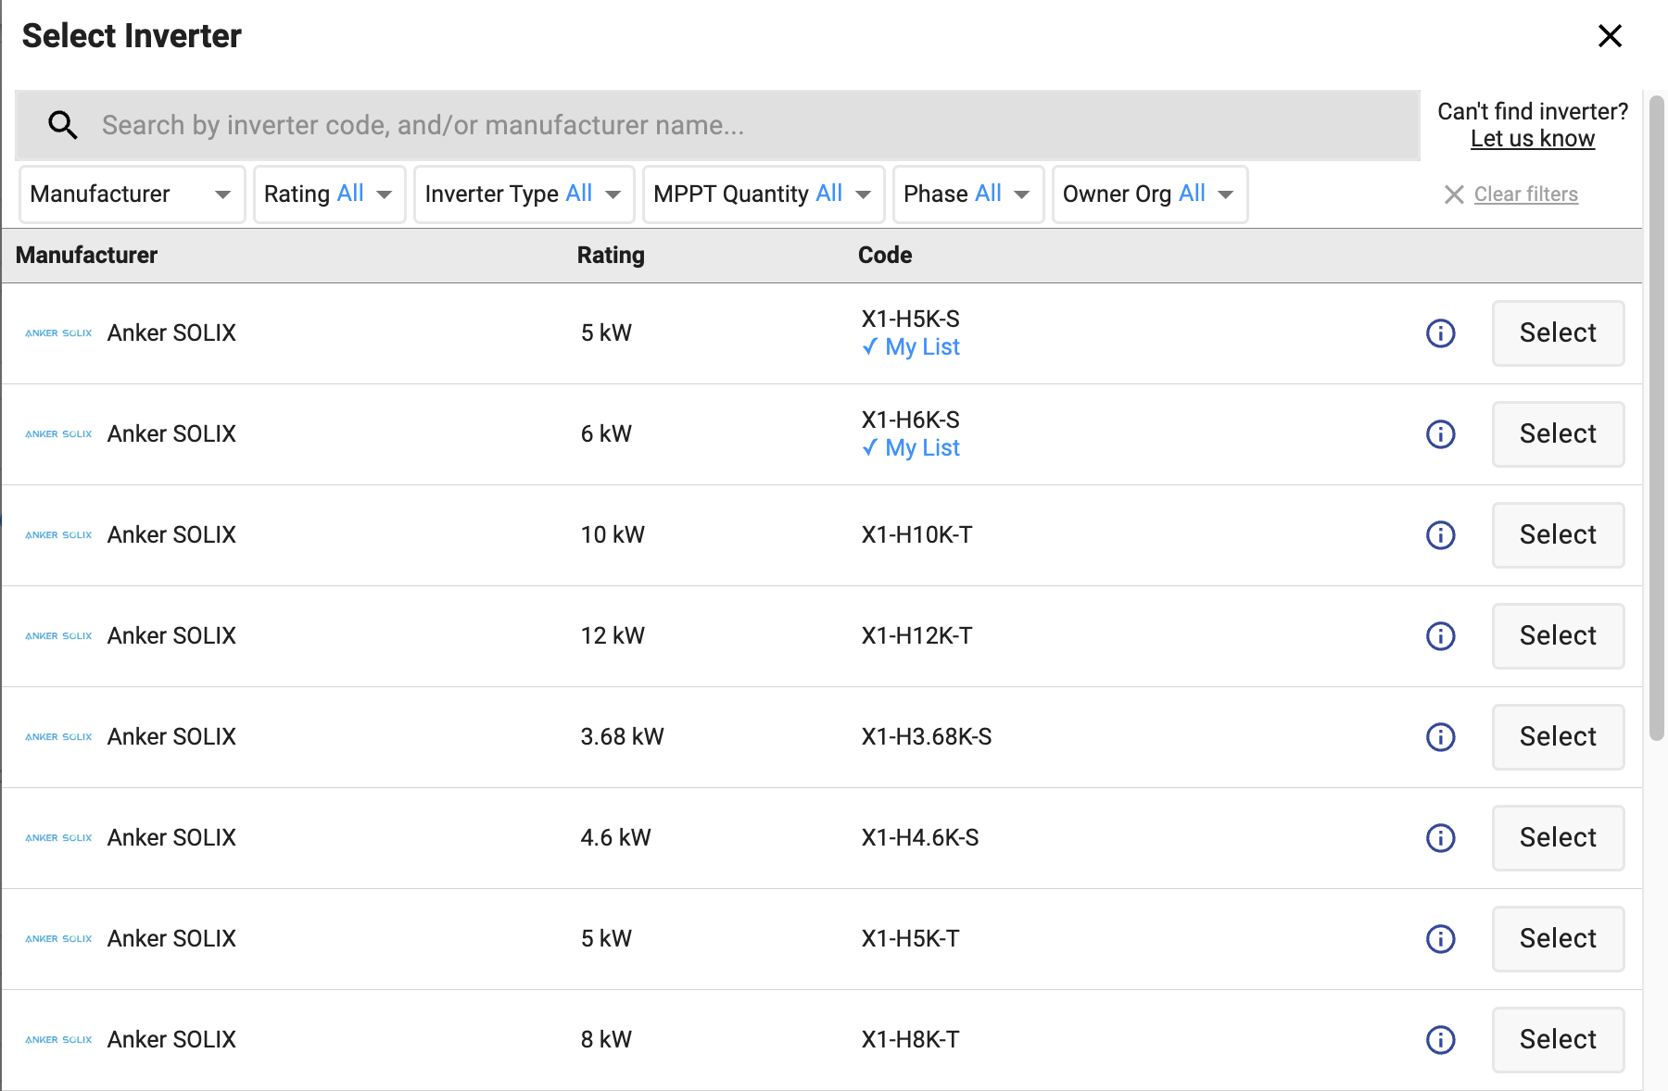Open info for X1-H12K-T inverter
Screen dimensions: 1668x1091
pyautogui.click(x=1440, y=636)
